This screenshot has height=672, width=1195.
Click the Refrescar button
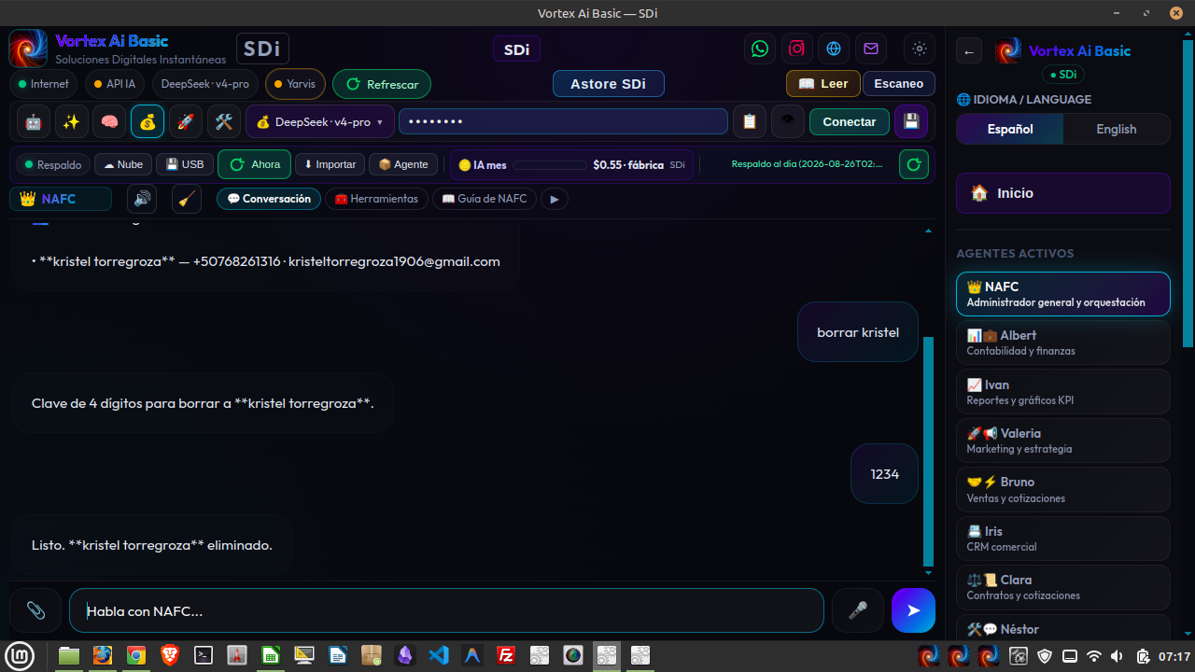[382, 84]
